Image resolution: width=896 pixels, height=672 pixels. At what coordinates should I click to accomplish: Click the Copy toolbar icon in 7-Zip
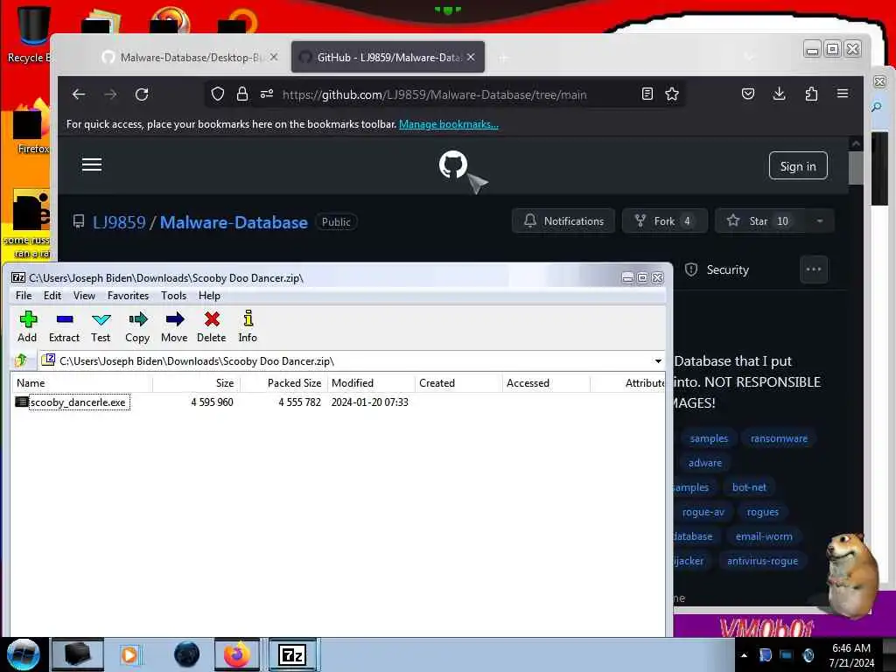pos(137,327)
